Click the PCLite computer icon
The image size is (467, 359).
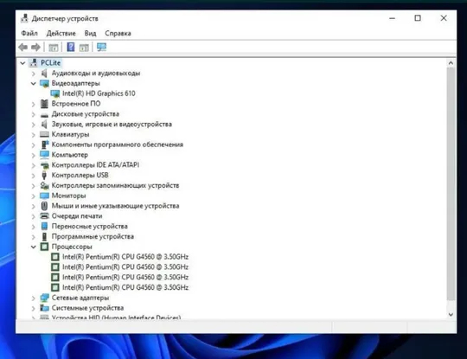coord(34,63)
